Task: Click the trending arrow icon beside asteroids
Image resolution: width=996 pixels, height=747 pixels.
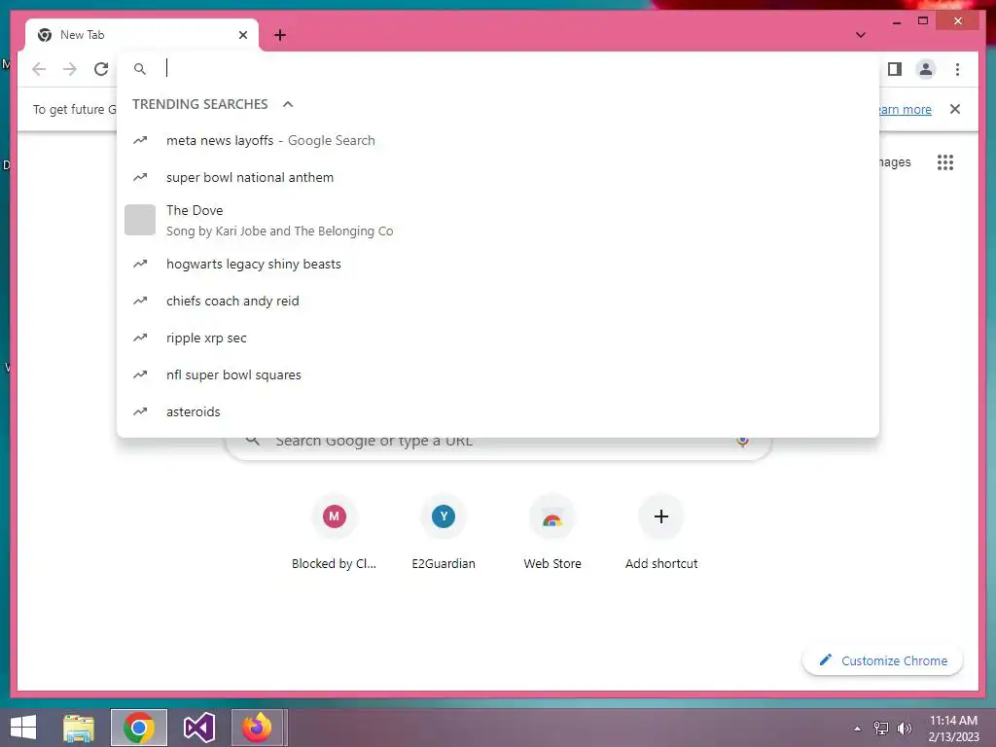Action: point(140,411)
